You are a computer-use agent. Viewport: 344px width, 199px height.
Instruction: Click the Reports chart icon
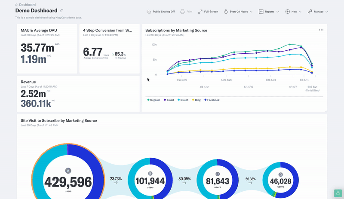(261, 12)
